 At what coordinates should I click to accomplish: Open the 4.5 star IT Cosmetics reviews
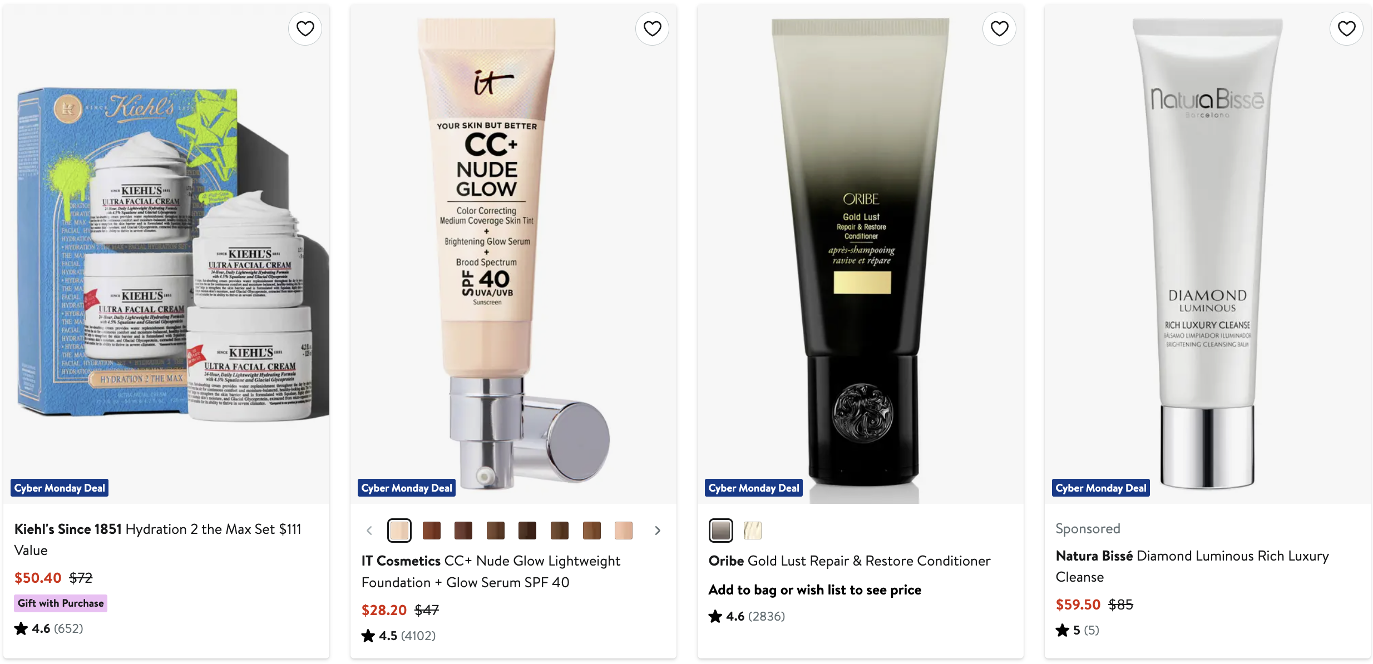[x=398, y=636]
